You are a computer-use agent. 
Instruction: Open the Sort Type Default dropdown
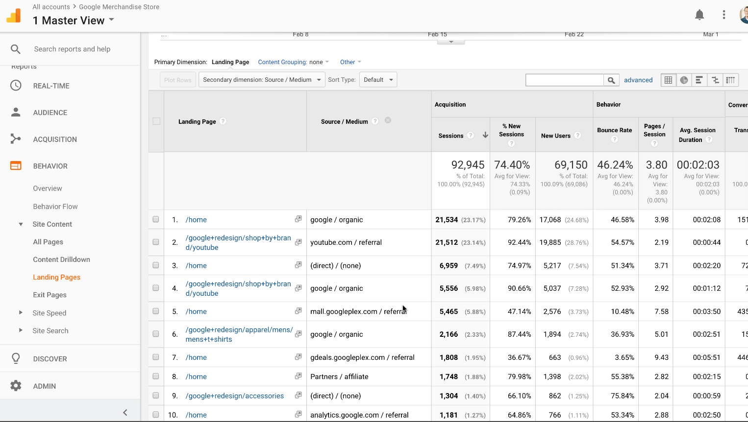(x=378, y=80)
